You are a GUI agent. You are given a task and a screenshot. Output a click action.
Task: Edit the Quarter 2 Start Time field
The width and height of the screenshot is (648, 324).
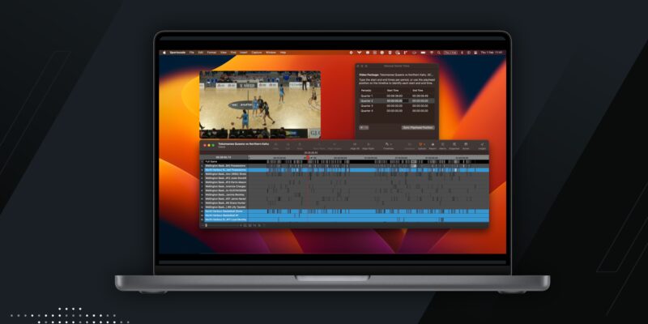(x=394, y=100)
